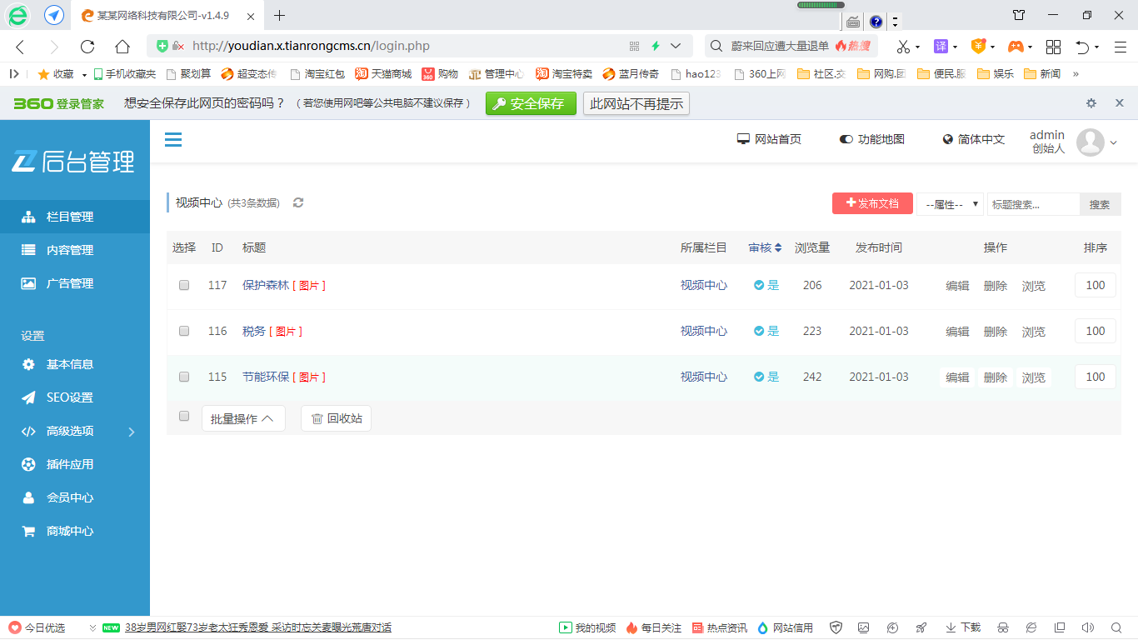Open SEO设置 in the sidebar
This screenshot has width=1138, height=640.
click(75, 397)
